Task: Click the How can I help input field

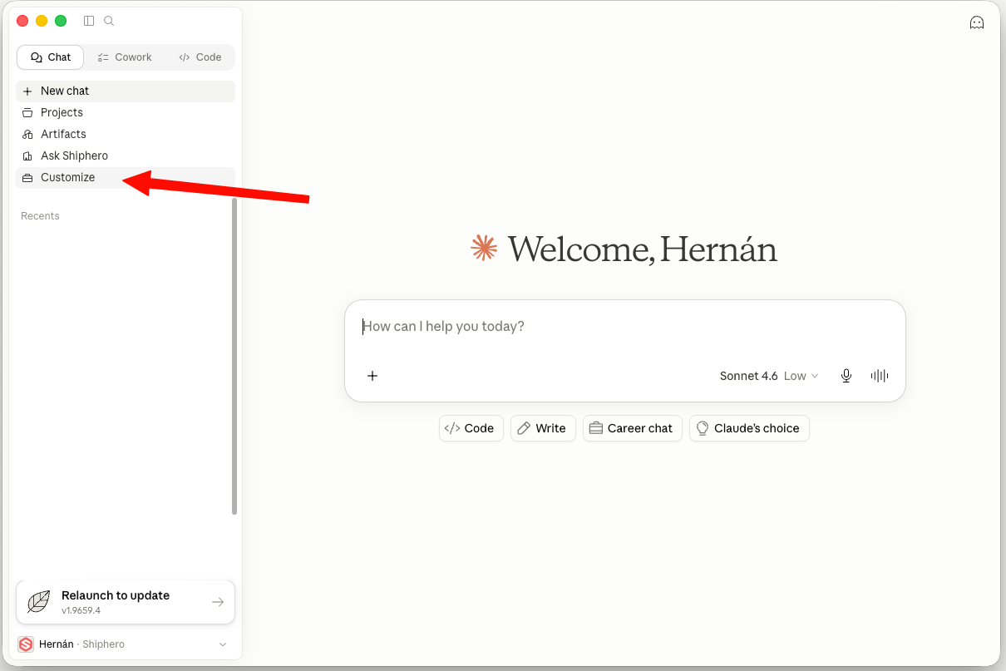Action: click(x=625, y=327)
